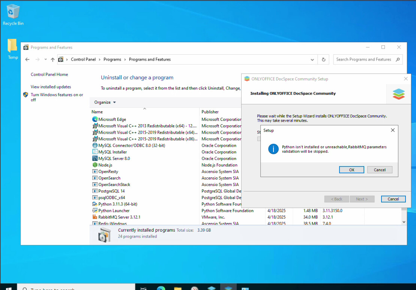Go up one level with Up arrow
Viewport: 416px width, 290px height.
point(53,59)
